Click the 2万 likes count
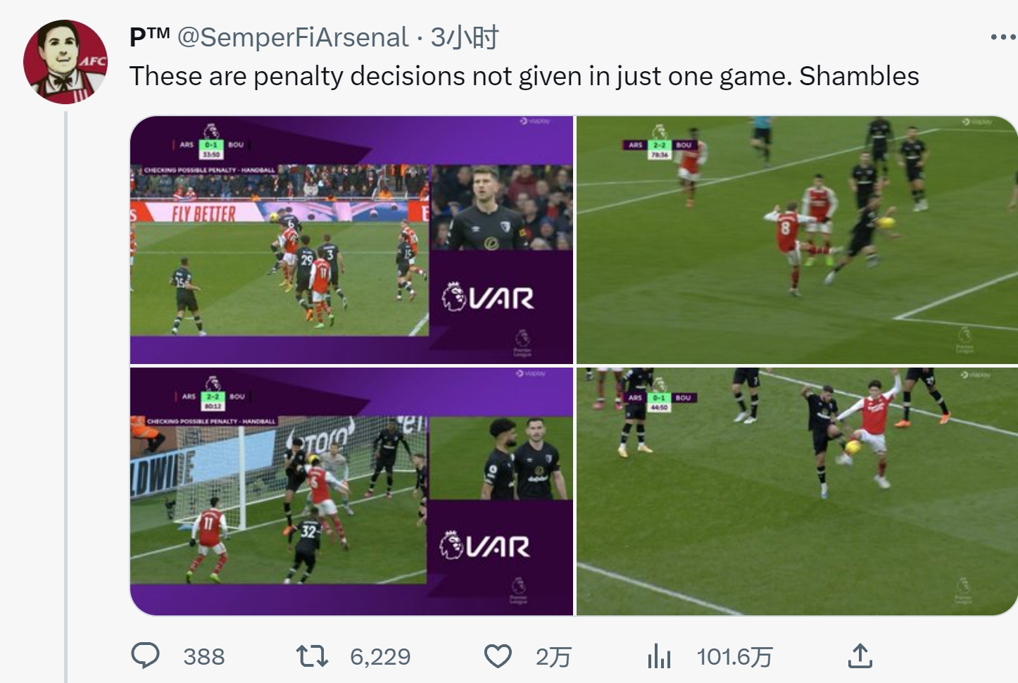 553,657
